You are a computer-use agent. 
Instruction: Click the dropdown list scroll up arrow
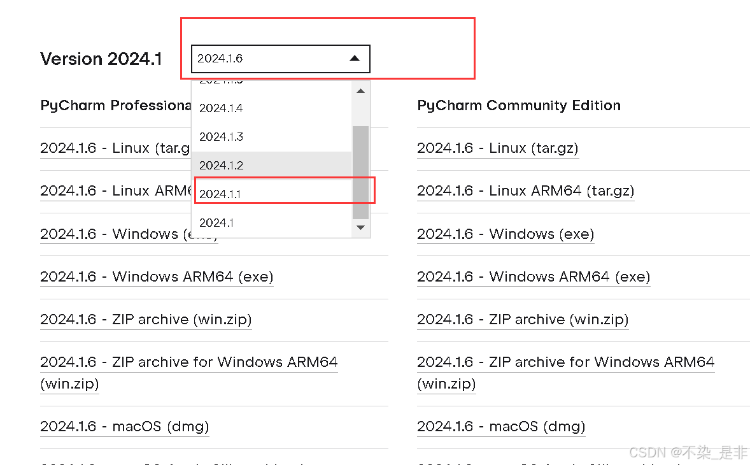click(x=360, y=91)
